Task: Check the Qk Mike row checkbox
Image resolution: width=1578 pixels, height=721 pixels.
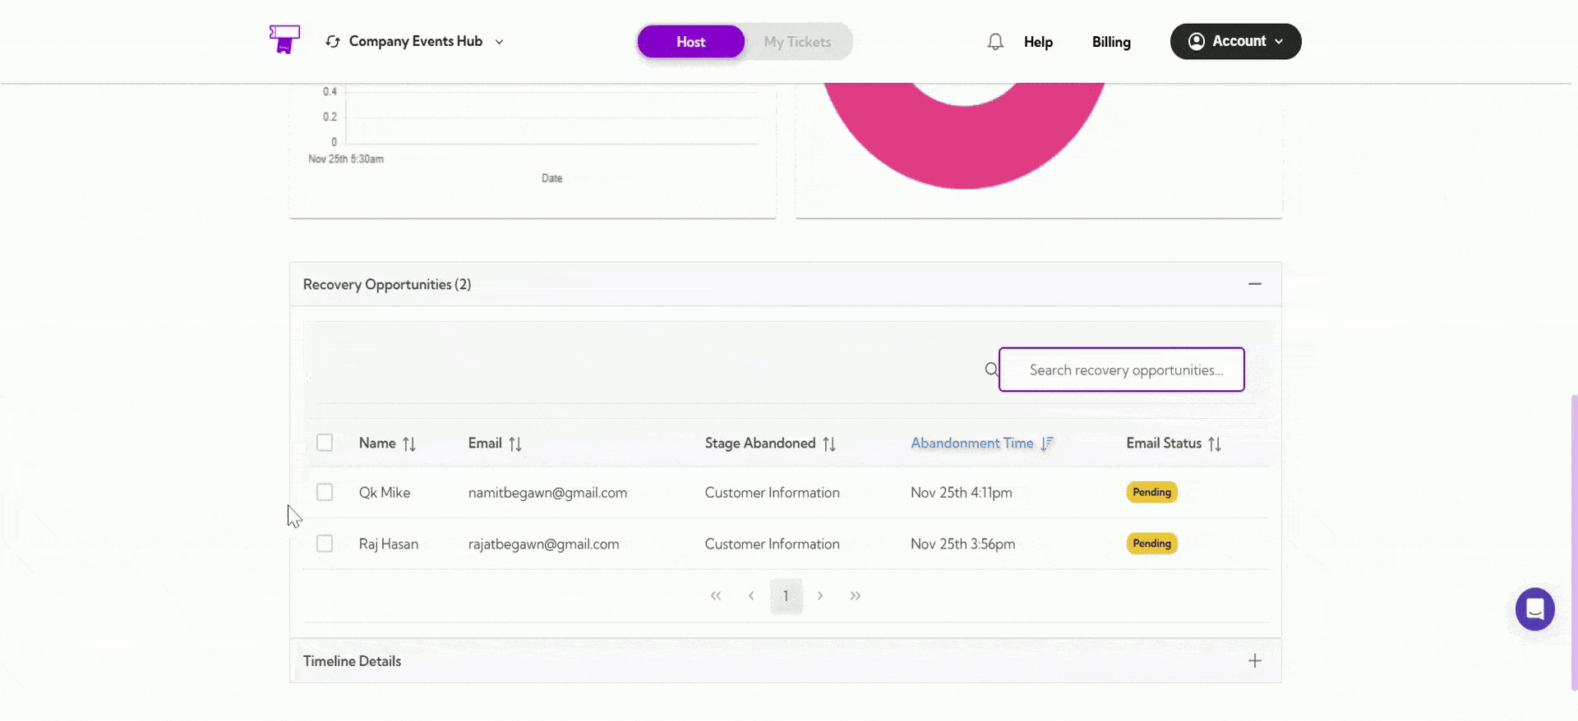Action: click(325, 492)
